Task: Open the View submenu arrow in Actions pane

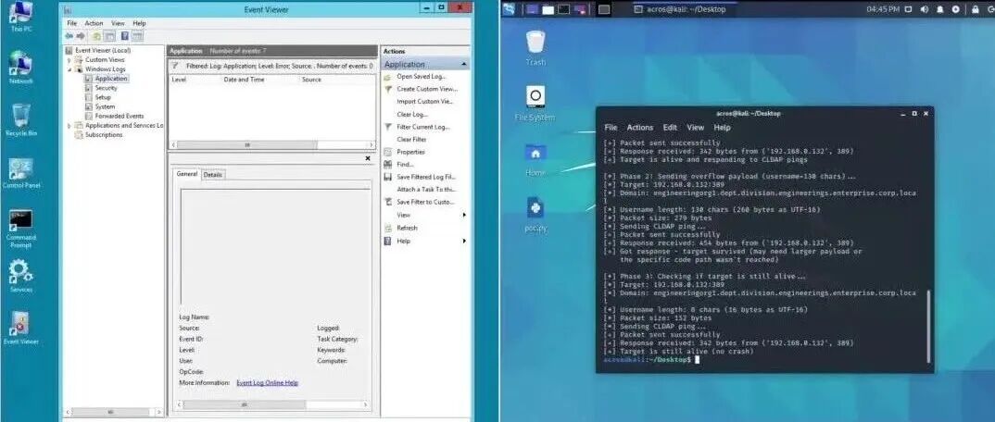Action: 464,216
